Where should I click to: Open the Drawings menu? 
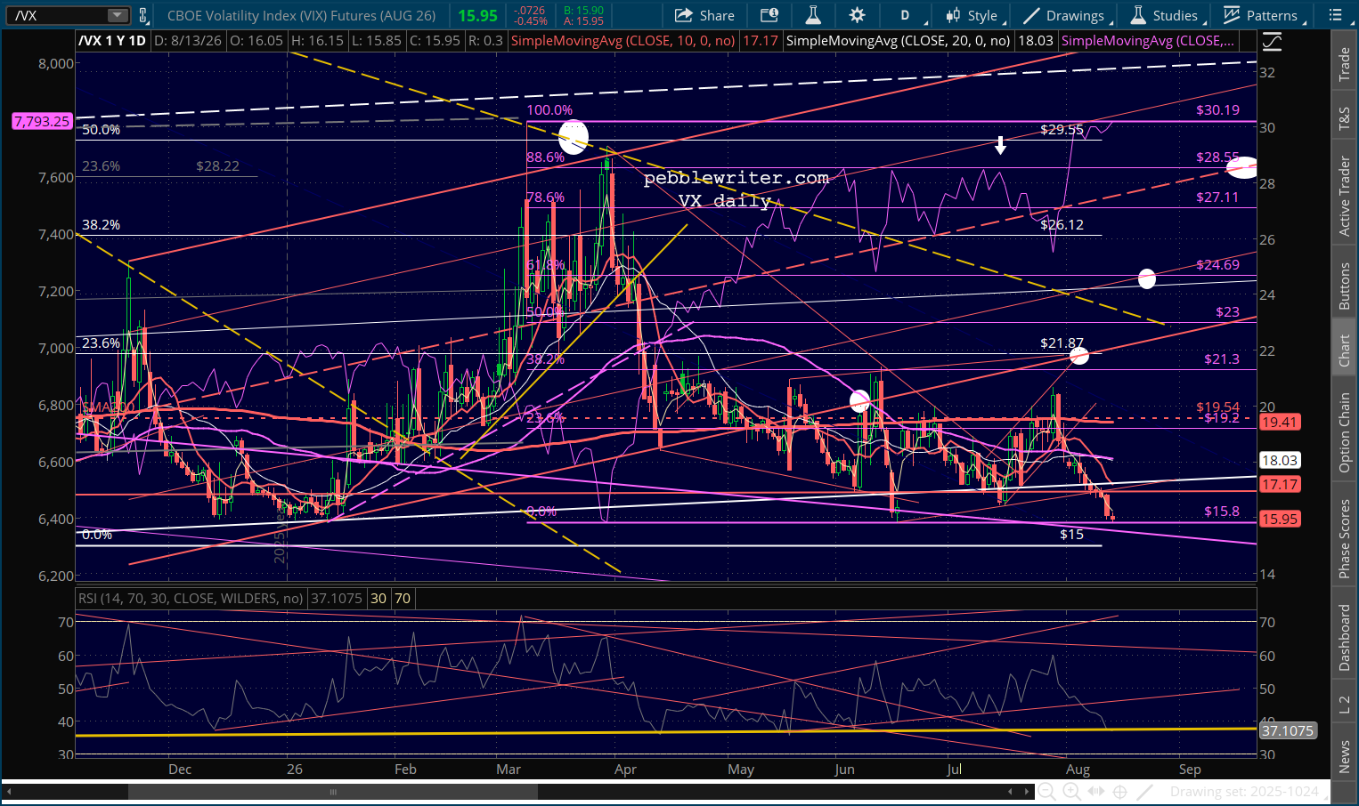[x=1067, y=15]
